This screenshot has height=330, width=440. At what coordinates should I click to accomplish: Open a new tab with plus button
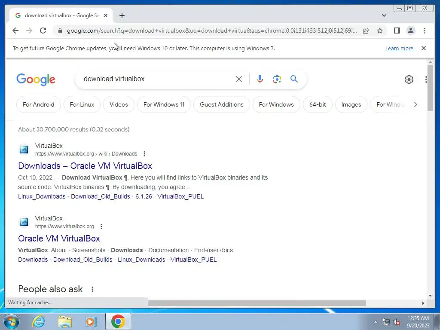(122, 15)
